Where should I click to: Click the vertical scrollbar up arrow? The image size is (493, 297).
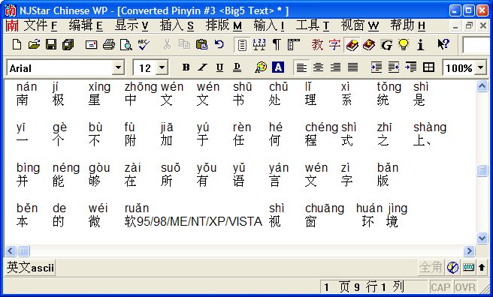point(482,85)
